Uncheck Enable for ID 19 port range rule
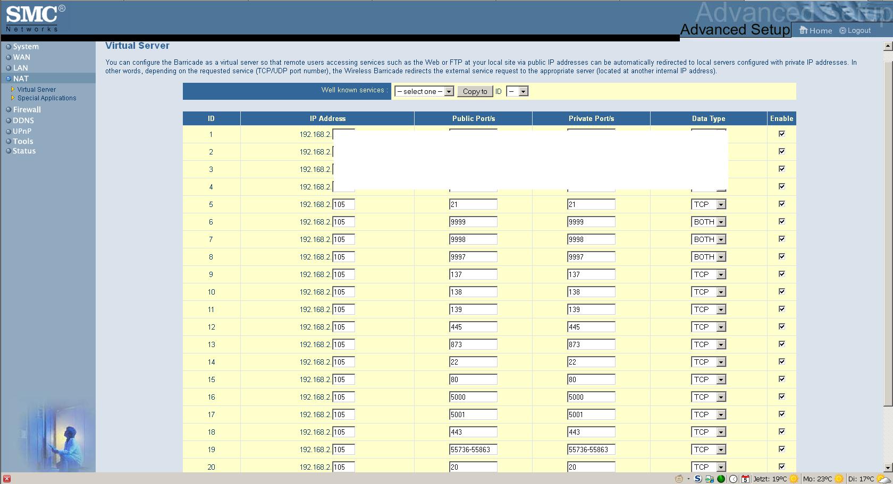893x484 pixels. click(782, 449)
